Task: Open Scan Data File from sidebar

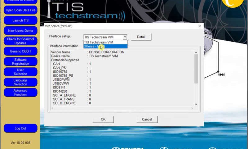Action: 20,10
